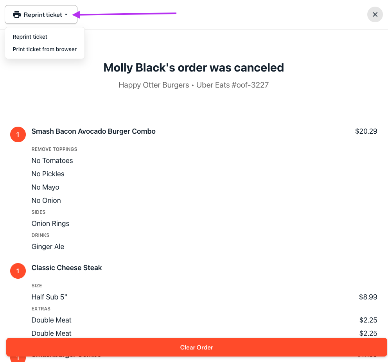The width and height of the screenshot is (388, 362).
Task: Click the 'Half Sub 5"' size entry
Action: (x=49, y=297)
